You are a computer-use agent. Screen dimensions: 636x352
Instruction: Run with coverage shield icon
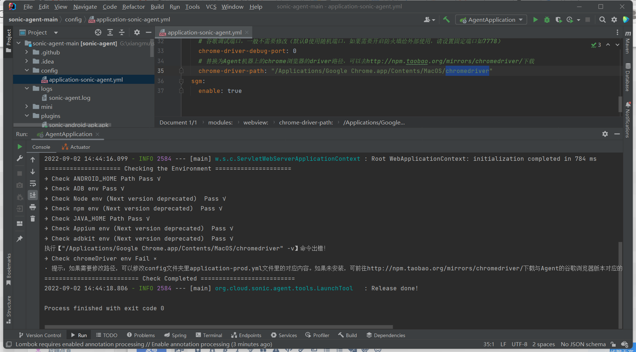coord(559,20)
